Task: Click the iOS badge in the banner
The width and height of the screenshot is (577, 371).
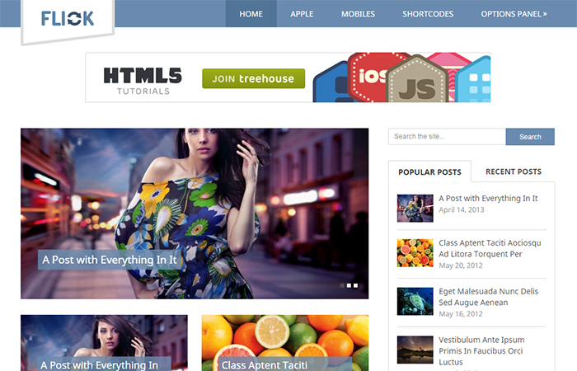Action: [x=370, y=76]
